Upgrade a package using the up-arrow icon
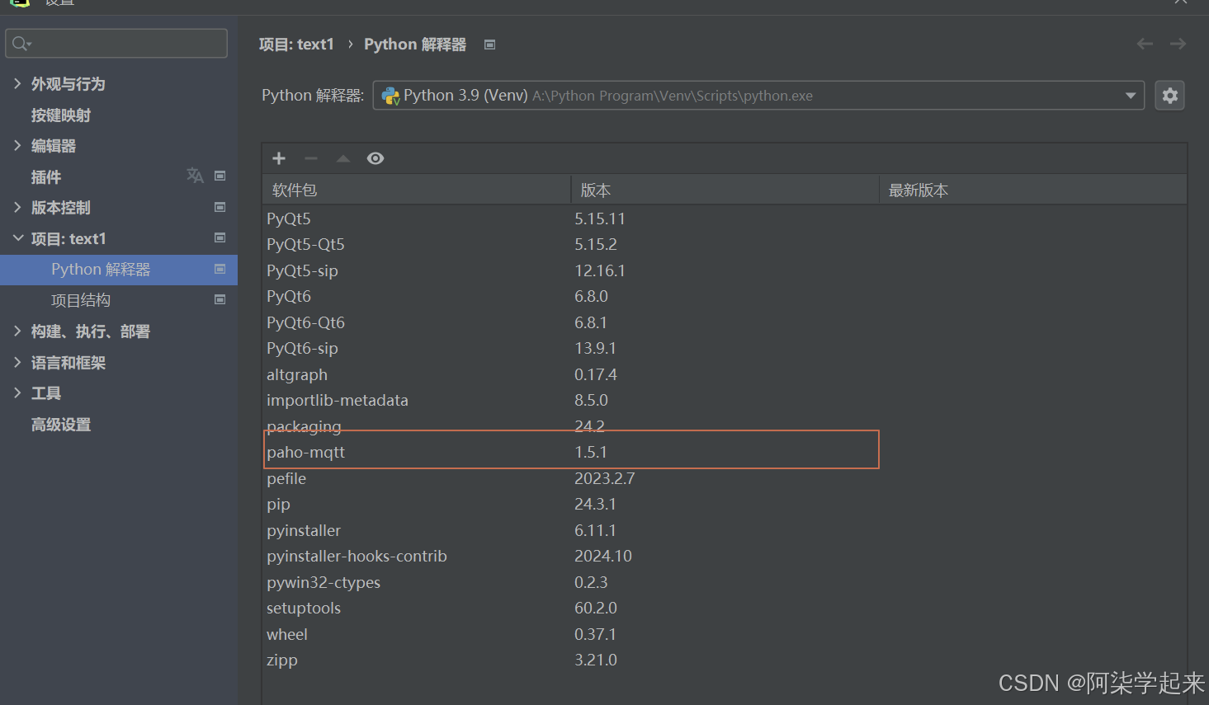Screen dimensions: 1209x705 coord(342,157)
